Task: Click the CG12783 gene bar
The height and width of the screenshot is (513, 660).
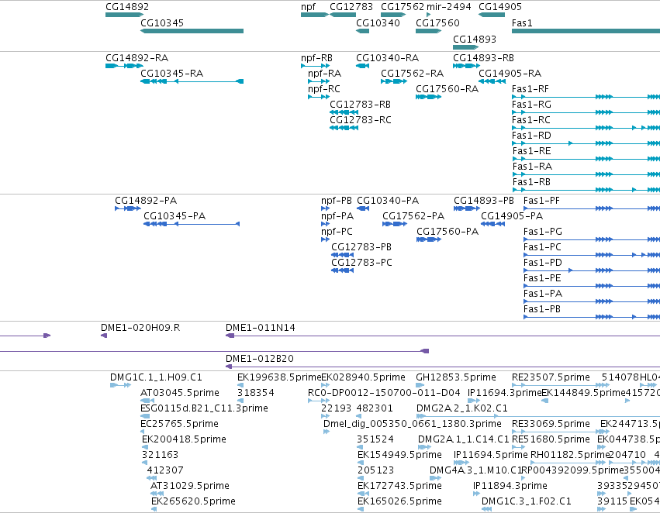Action: 343,15
